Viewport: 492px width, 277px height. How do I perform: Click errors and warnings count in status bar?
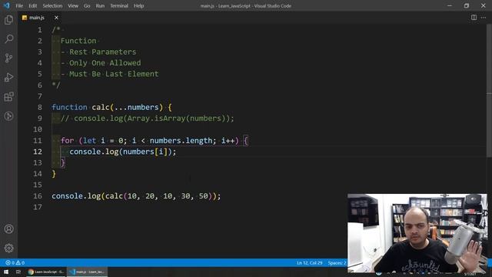(15, 262)
